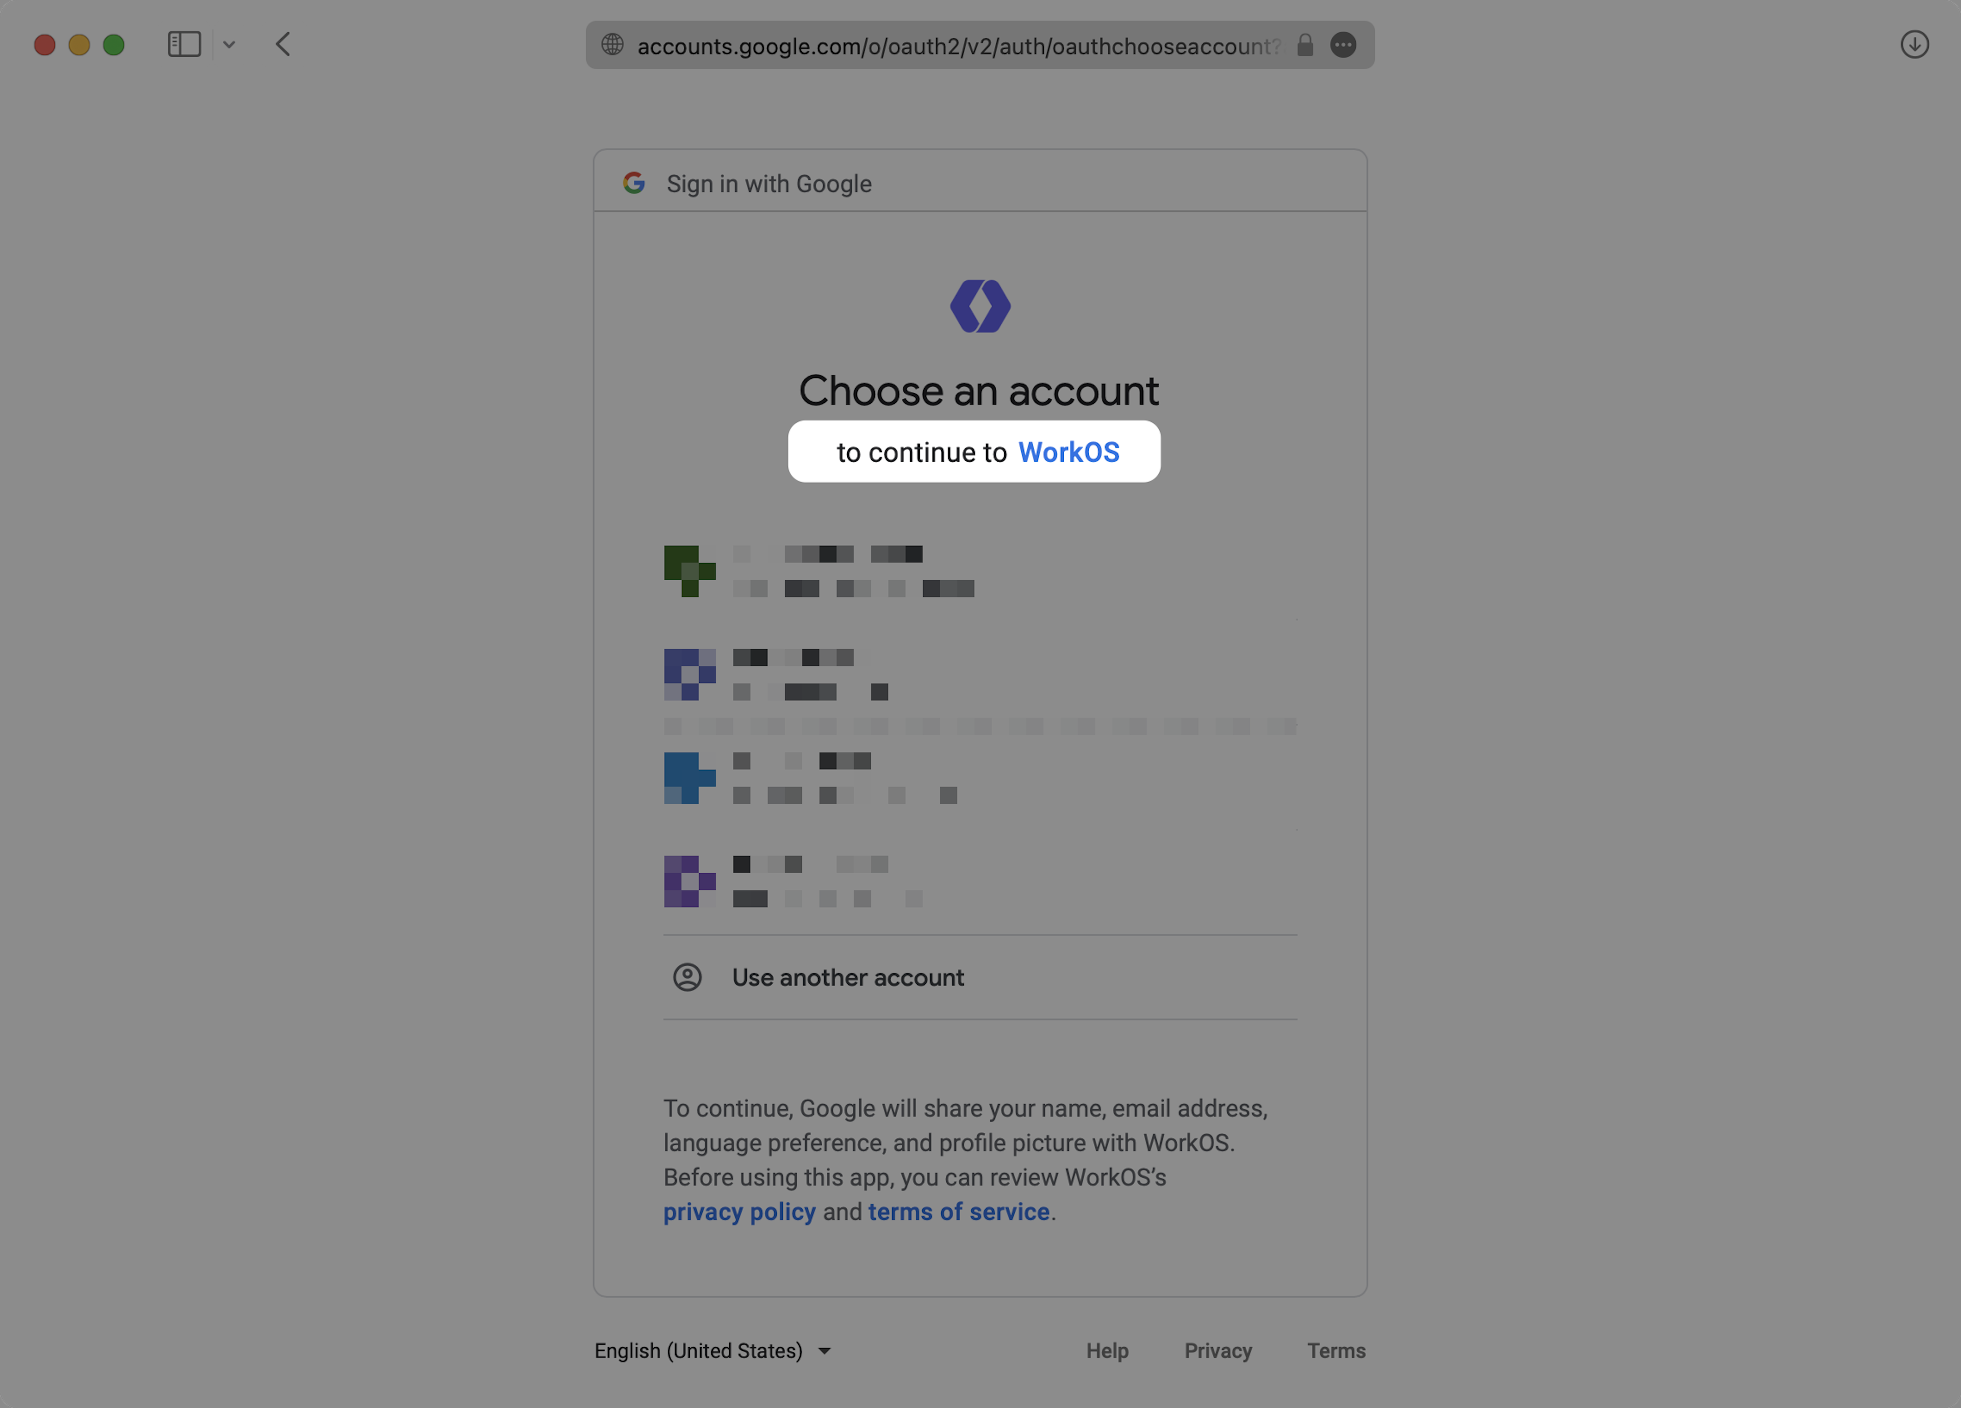
Task: Open the sidebar options chevron dropdown
Action: (x=229, y=44)
